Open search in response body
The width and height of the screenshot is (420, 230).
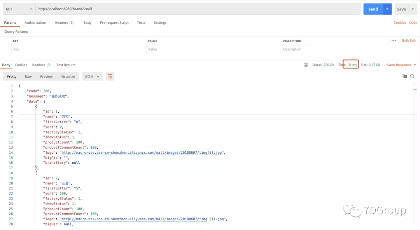412,76
